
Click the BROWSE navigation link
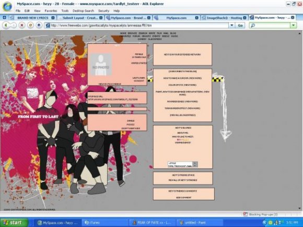coord(132,33)
